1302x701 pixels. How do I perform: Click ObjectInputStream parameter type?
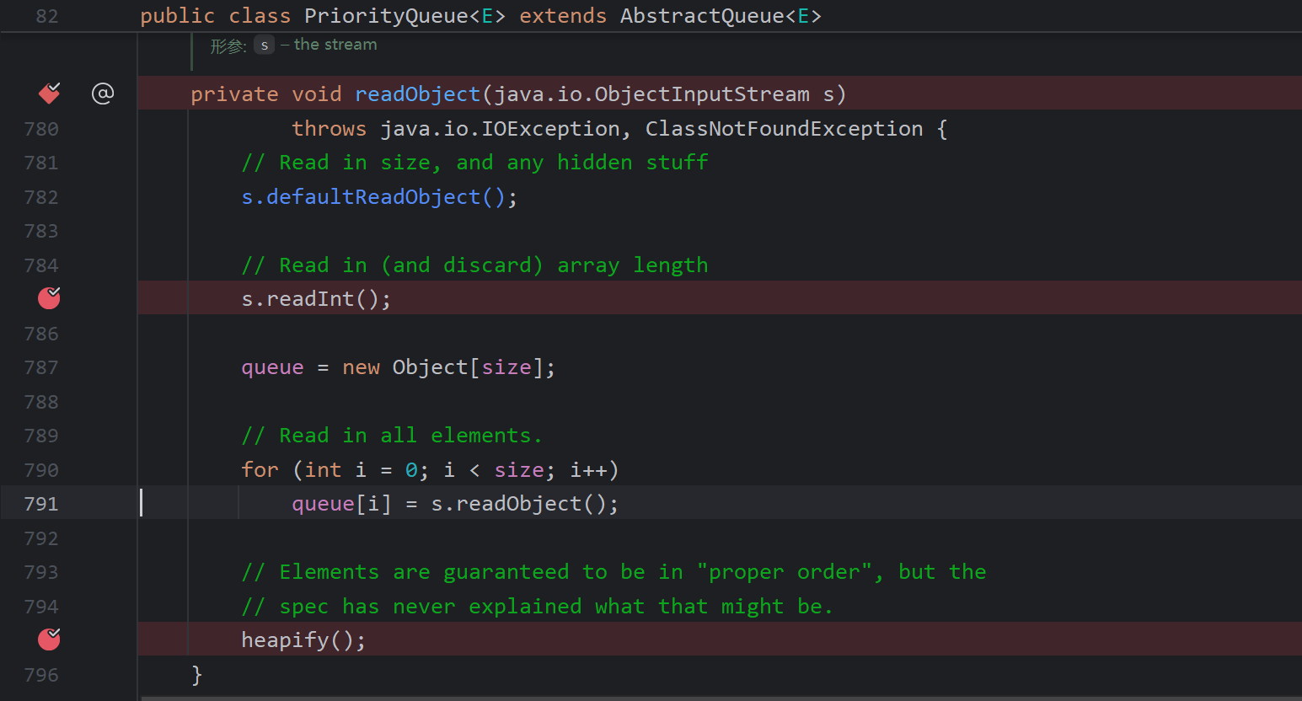click(702, 94)
